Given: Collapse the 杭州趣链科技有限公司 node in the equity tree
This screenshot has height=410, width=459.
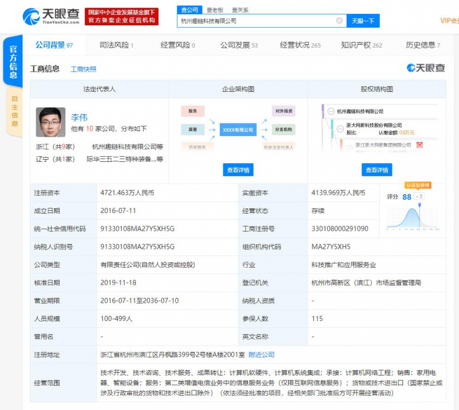Looking at the screenshot, I should [331, 111].
